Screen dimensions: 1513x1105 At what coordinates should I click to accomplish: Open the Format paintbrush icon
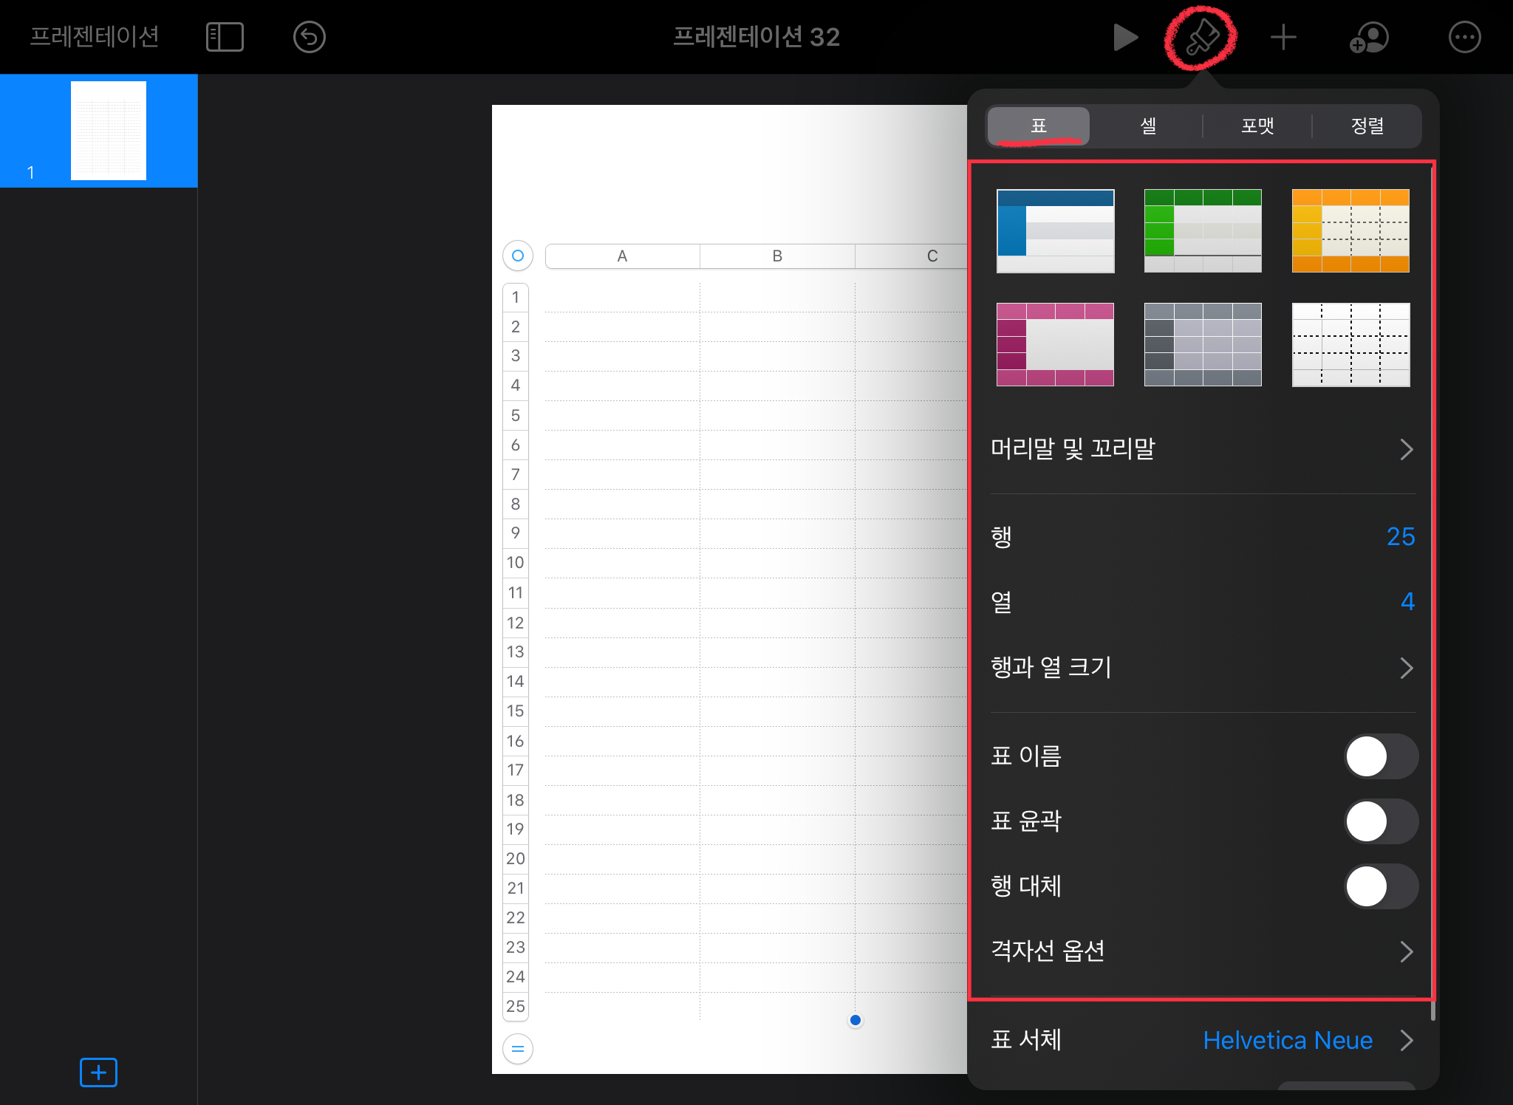pos(1201,37)
